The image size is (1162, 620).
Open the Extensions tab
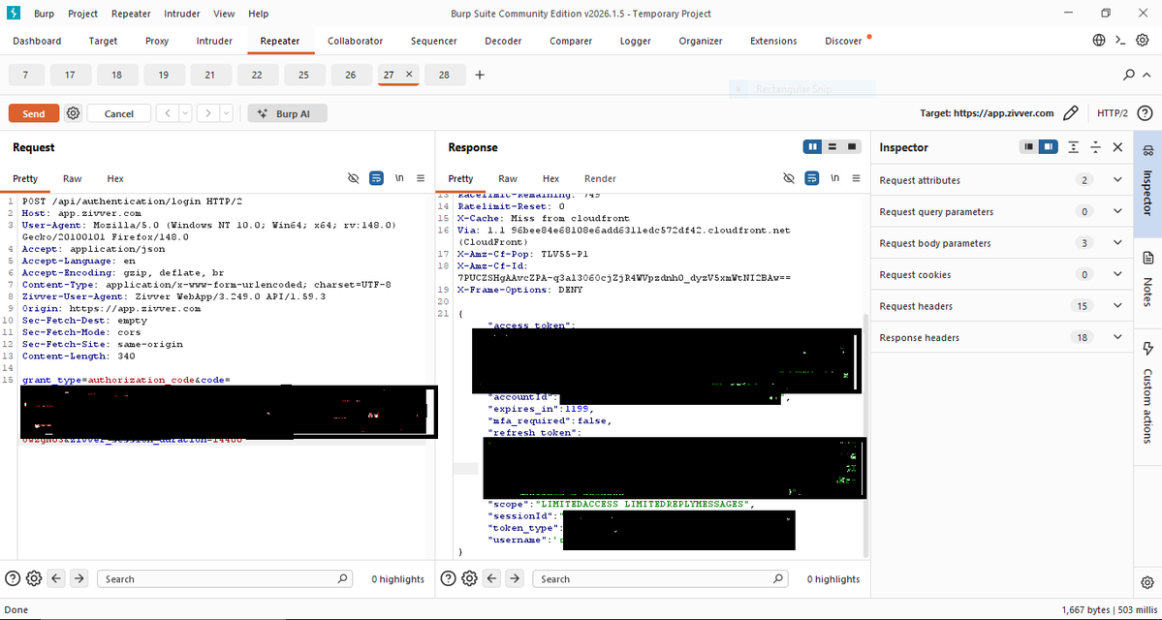773,41
